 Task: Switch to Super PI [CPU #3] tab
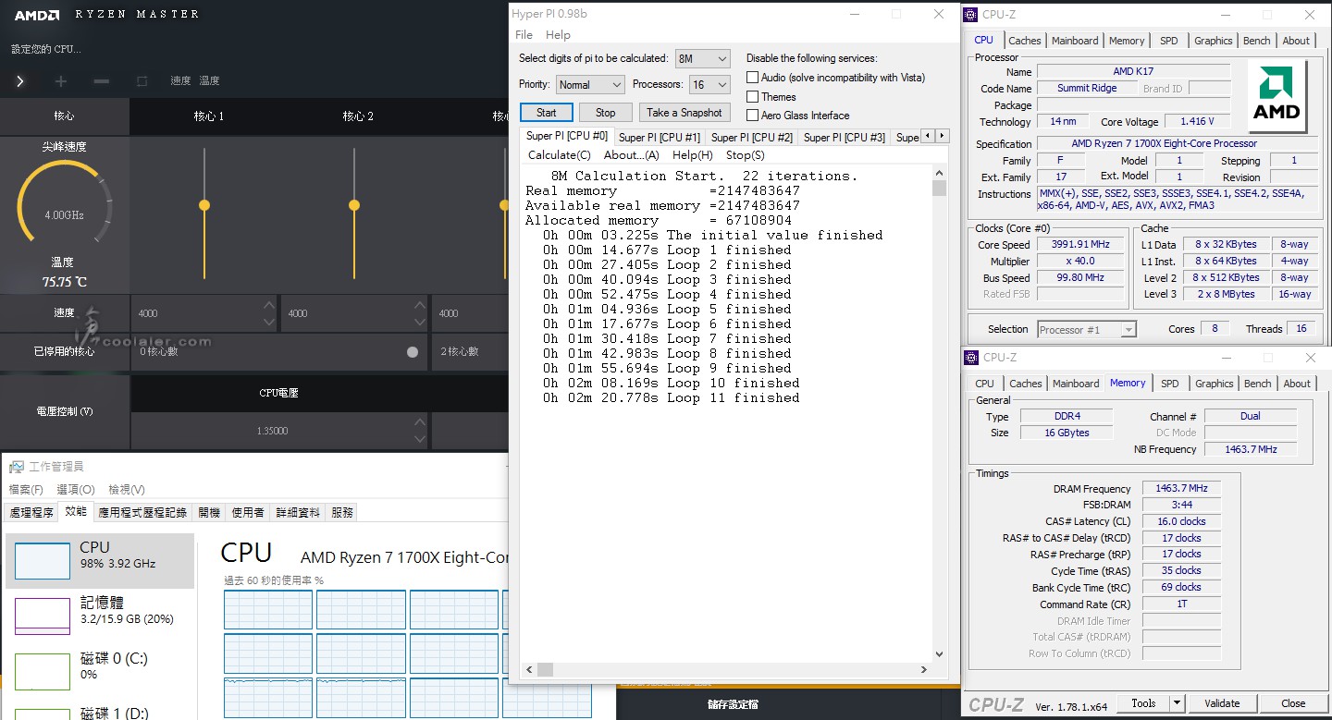click(x=845, y=138)
